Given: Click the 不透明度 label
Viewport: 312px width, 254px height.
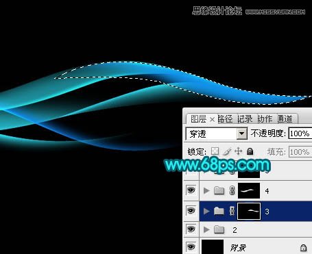Looking at the screenshot, I should pos(268,134).
